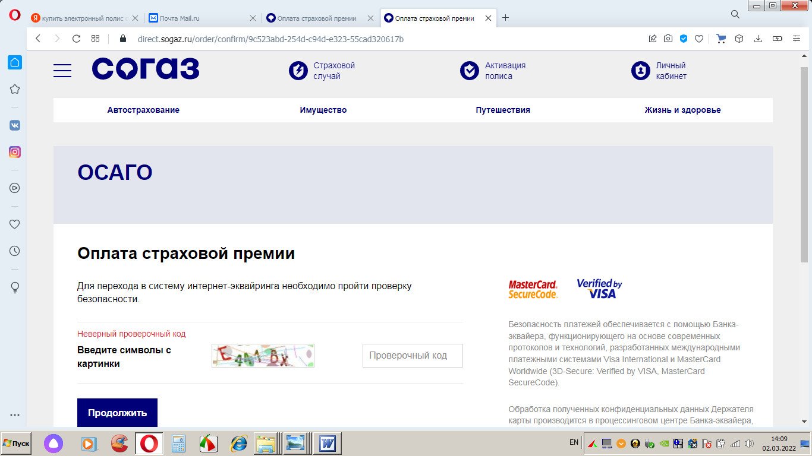Open Windows Explorer folder in taskbar
This screenshot has height=456, width=812.
[x=266, y=444]
